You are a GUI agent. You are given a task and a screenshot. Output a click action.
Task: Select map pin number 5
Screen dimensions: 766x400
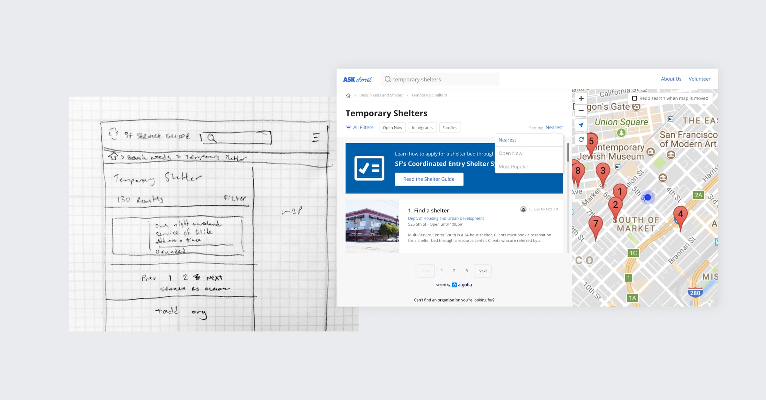592,141
